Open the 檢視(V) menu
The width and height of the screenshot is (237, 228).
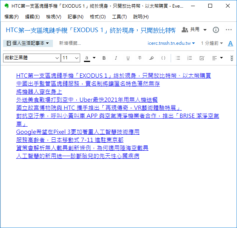click(54, 17)
